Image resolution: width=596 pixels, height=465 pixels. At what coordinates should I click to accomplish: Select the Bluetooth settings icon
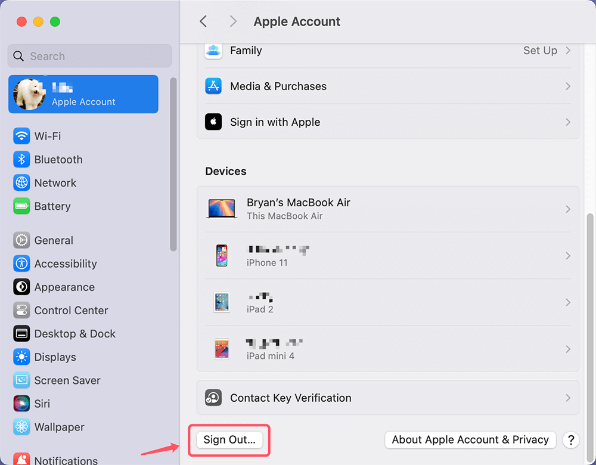click(21, 159)
